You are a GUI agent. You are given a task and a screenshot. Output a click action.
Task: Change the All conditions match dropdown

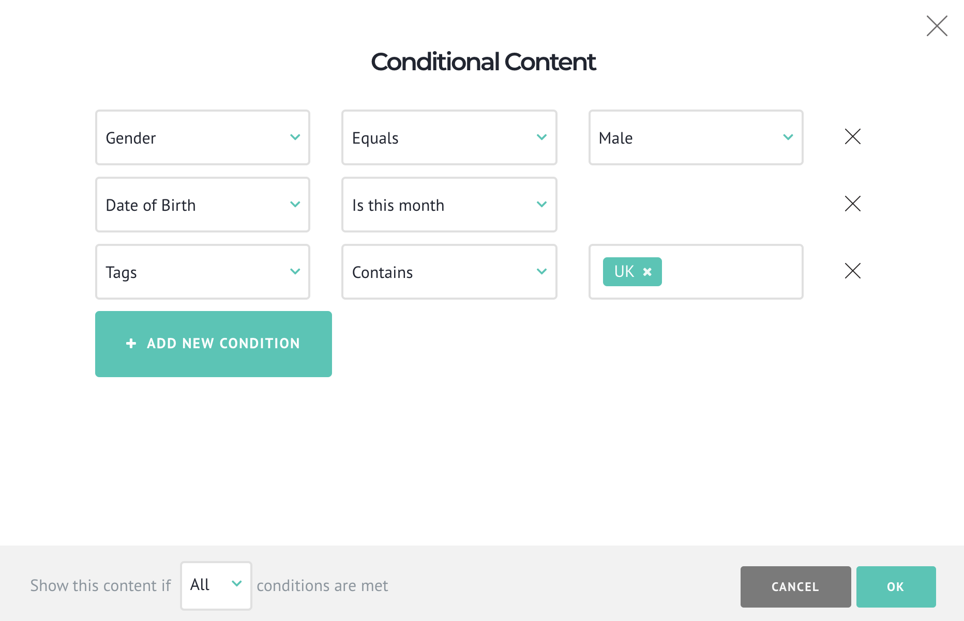[216, 585]
